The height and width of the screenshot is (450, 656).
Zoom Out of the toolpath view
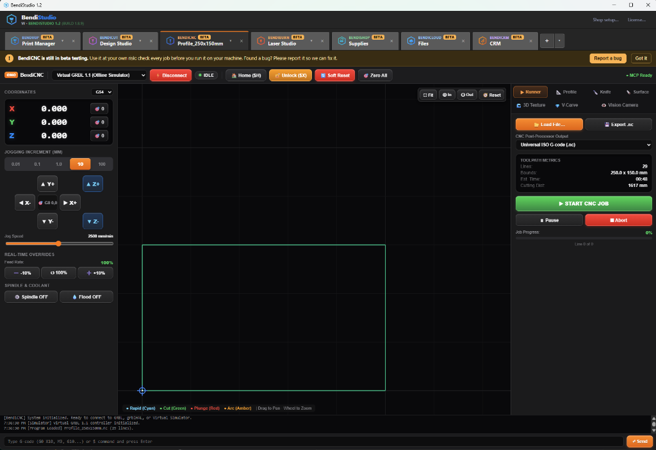click(x=467, y=95)
